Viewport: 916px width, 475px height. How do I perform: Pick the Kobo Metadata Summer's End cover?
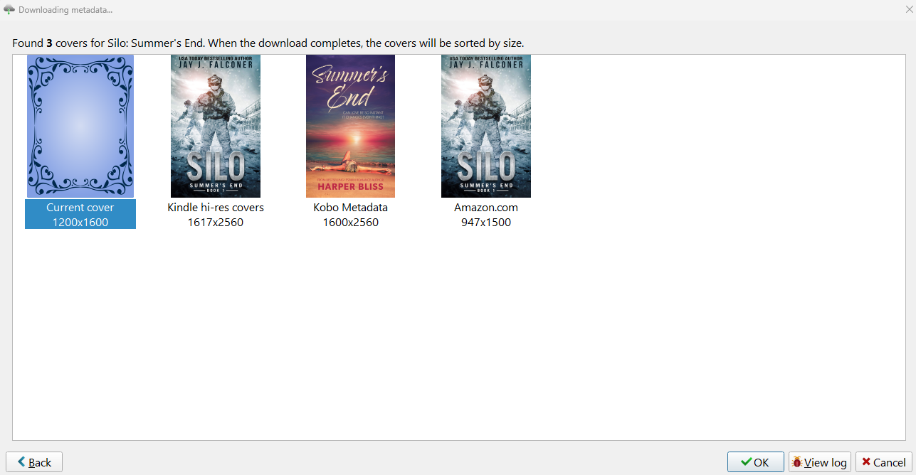[x=350, y=127]
